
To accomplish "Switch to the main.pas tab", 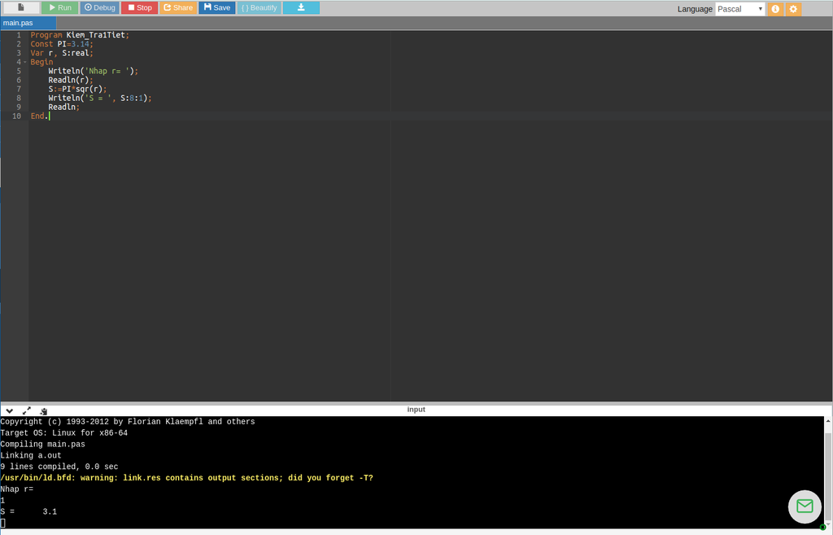I will 28,23.
